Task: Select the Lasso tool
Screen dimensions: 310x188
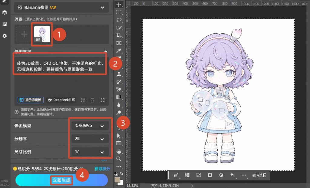Action: 119,20
